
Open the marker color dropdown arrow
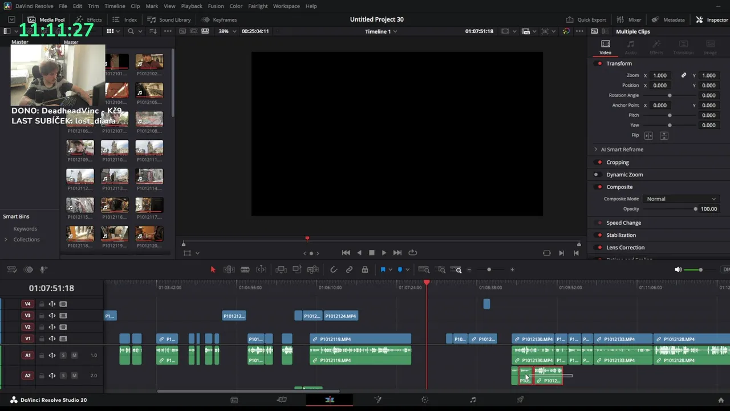point(407,270)
